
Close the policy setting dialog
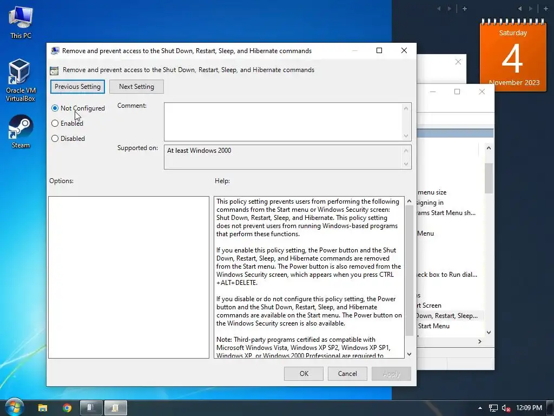pyautogui.click(x=404, y=50)
